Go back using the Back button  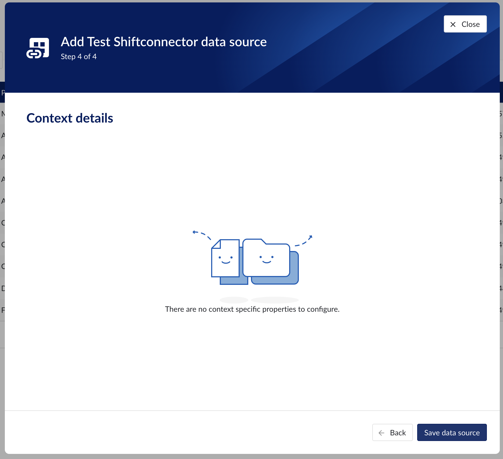point(392,432)
